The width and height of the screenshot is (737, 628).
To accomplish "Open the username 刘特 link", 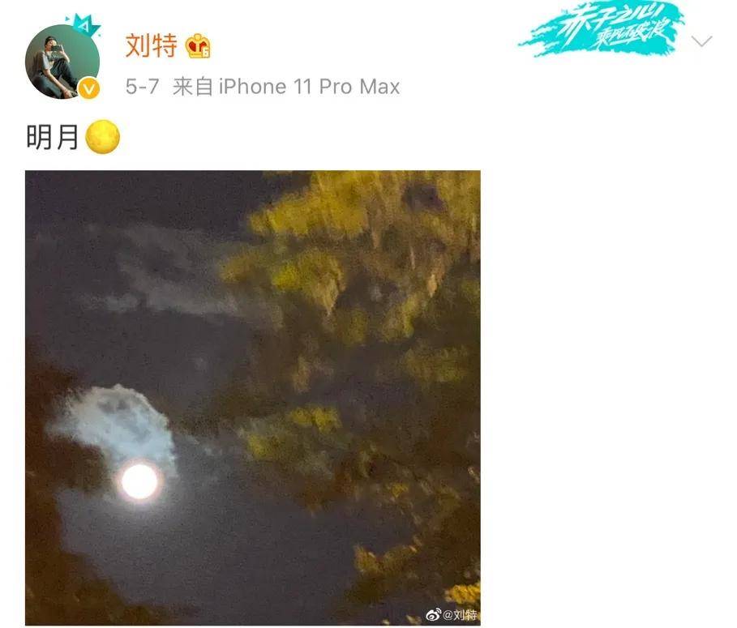I will click(x=152, y=45).
